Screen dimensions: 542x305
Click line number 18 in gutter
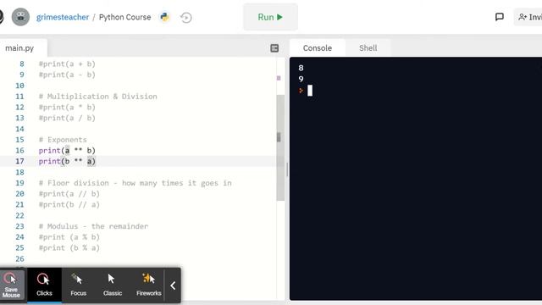tap(19, 172)
